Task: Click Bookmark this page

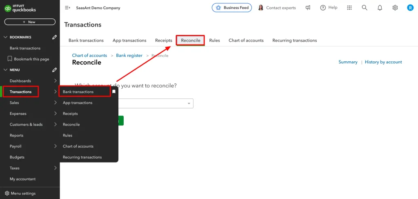Action: tap(29, 59)
